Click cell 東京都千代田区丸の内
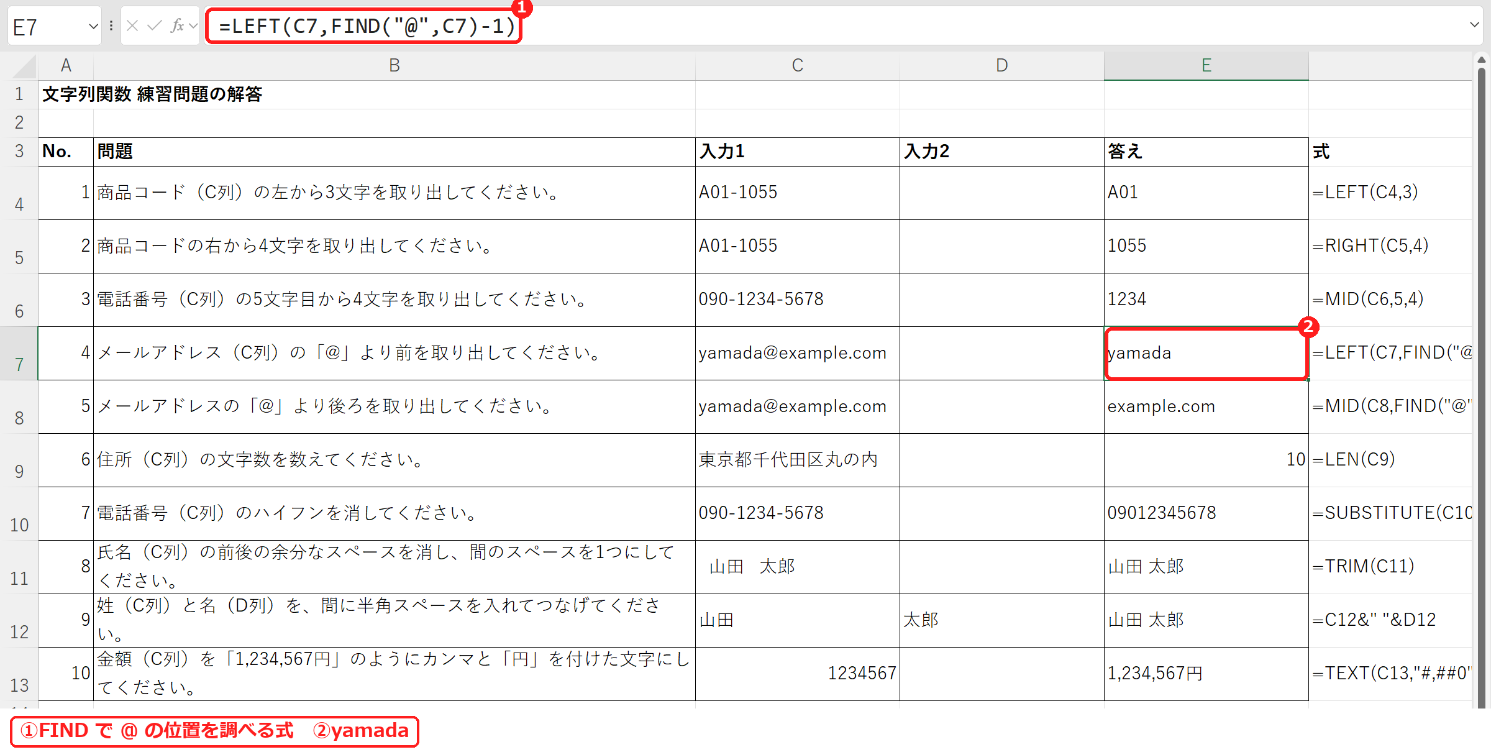The height and width of the screenshot is (752, 1491). [798, 460]
